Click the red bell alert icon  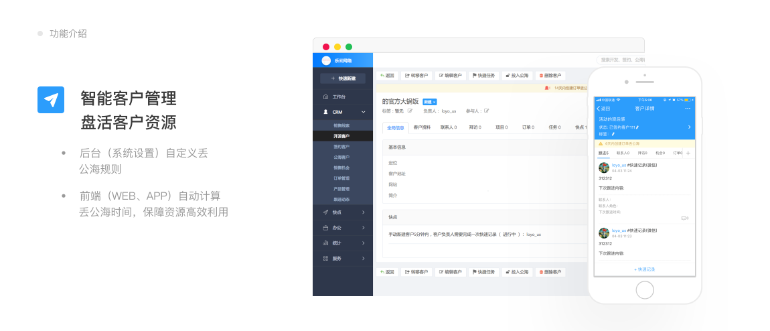[547, 88]
